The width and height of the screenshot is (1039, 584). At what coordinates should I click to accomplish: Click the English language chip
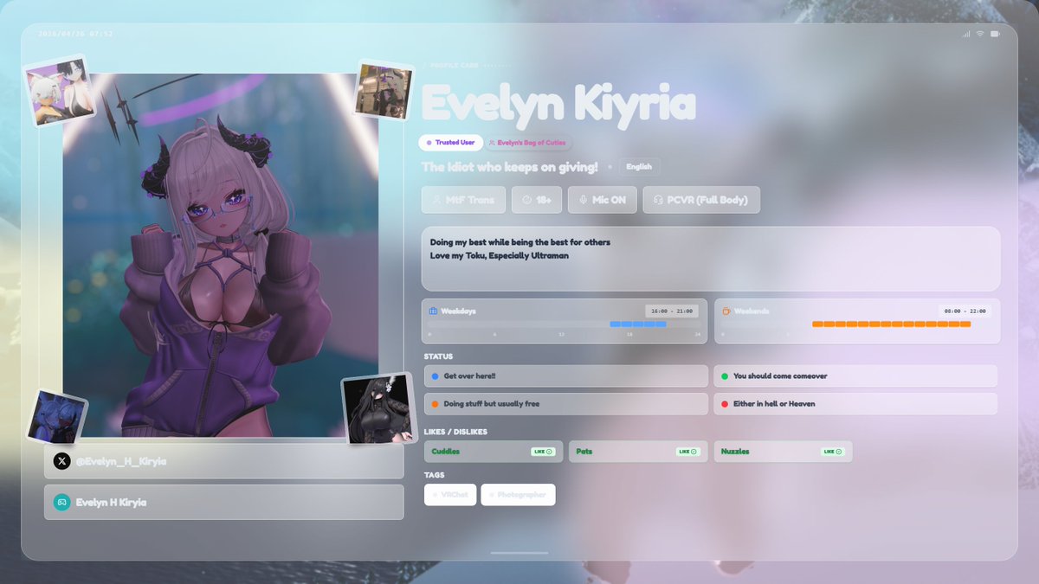click(x=639, y=167)
